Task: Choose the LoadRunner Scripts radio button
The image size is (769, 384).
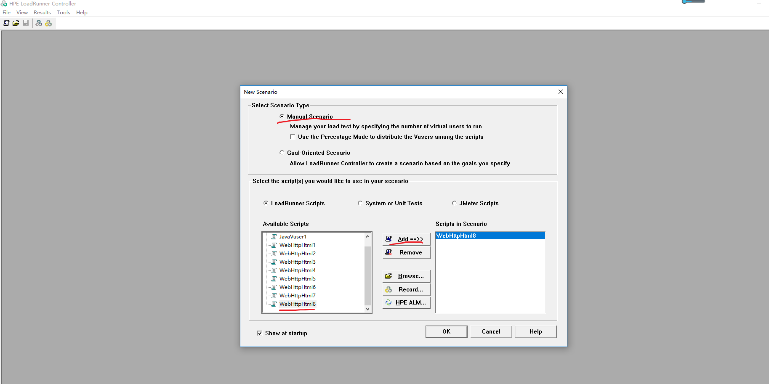Action: click(266, 203)
